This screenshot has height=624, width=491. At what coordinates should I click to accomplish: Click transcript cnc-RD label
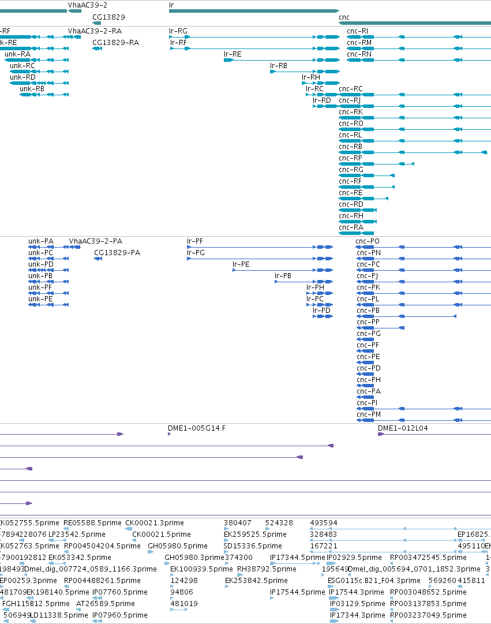[351, 204]
